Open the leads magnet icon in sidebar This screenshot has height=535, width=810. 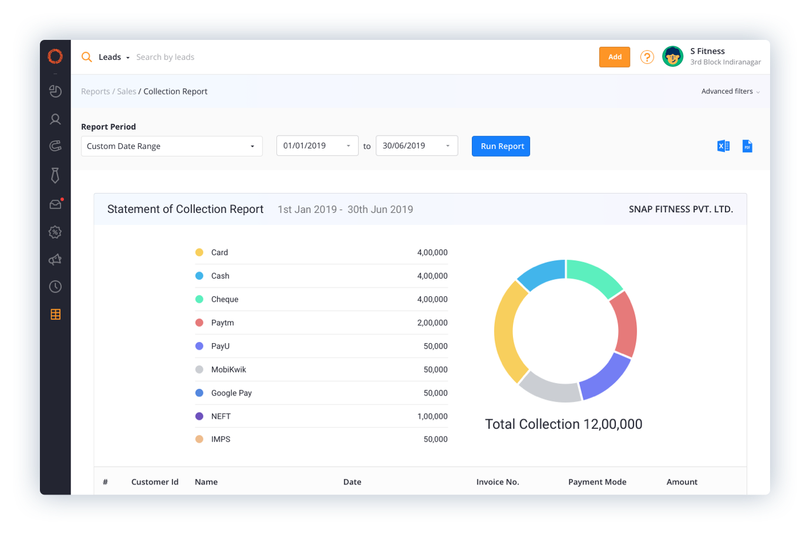click(x=55, y=146)
